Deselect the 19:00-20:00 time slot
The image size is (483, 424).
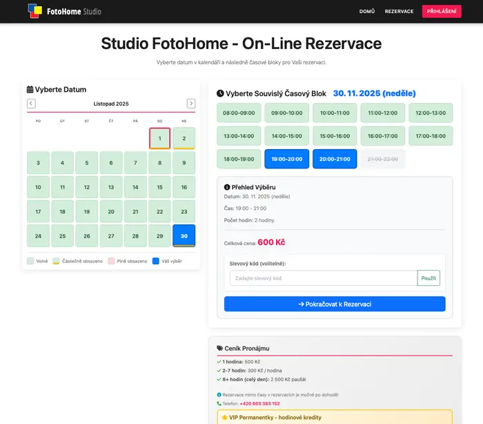pyautogui.click(x=287, y=159)
